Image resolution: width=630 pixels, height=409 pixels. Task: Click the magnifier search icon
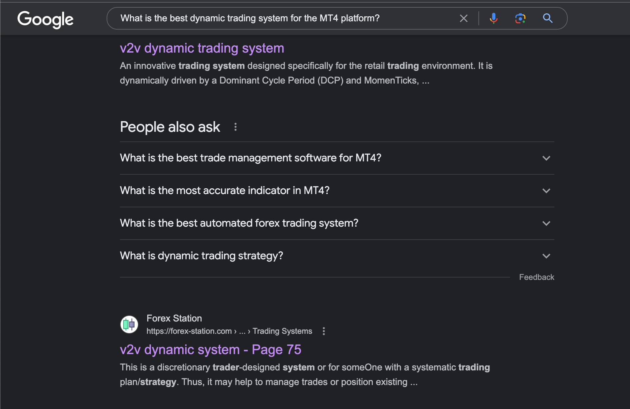547,18
